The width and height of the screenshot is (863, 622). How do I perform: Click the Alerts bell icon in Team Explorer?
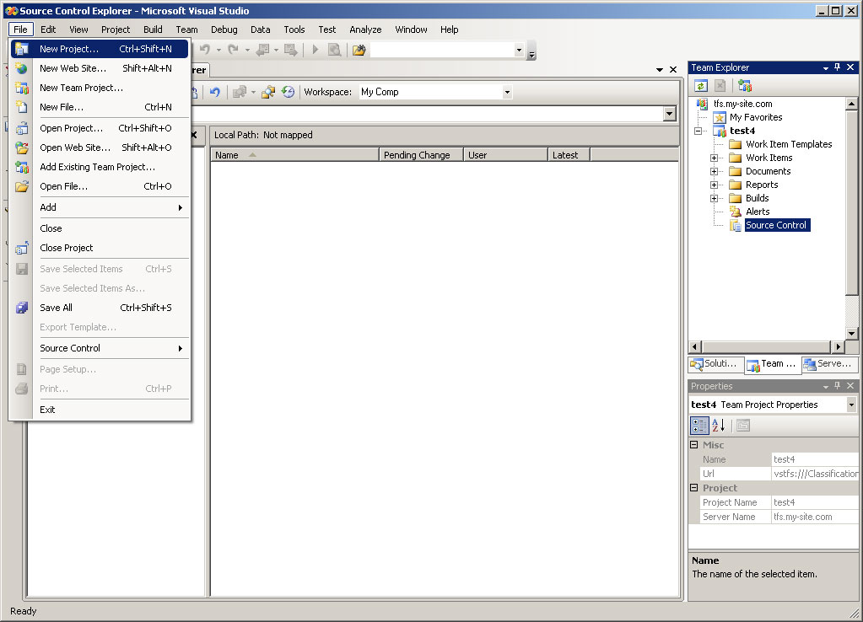coord(736,212)
